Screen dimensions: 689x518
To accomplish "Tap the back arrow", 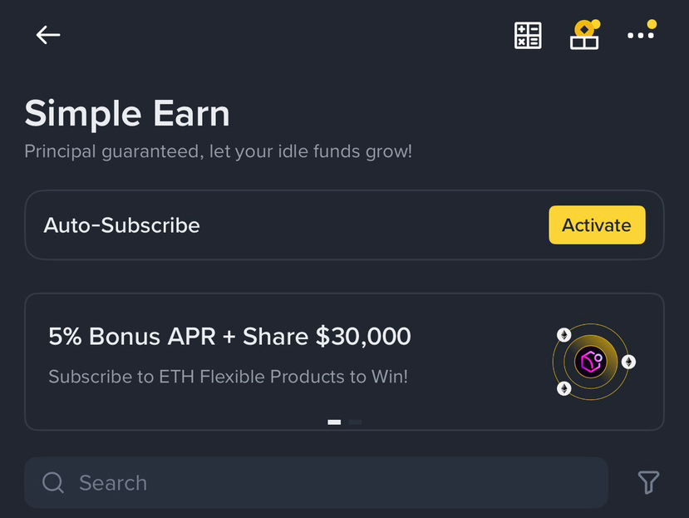I will point(48,35).
